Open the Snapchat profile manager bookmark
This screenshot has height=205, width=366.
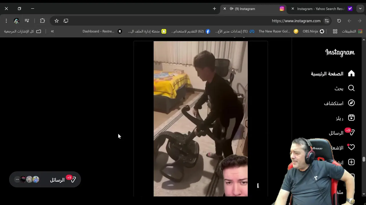[x=147, y=31]
